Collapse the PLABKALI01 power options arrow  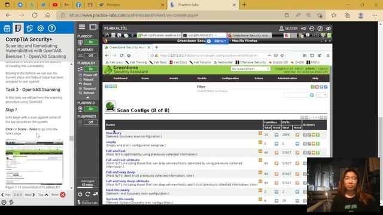(88, 97)
